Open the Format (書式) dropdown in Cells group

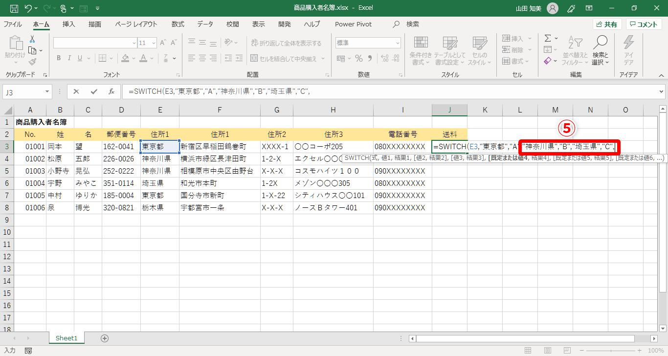(516, 61)
